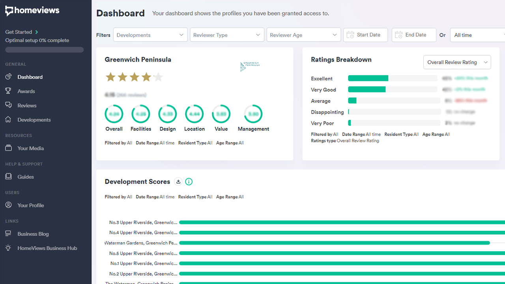
Task: Click the No.2 Upper Riverside row label
Action: [x=143, y=274]
